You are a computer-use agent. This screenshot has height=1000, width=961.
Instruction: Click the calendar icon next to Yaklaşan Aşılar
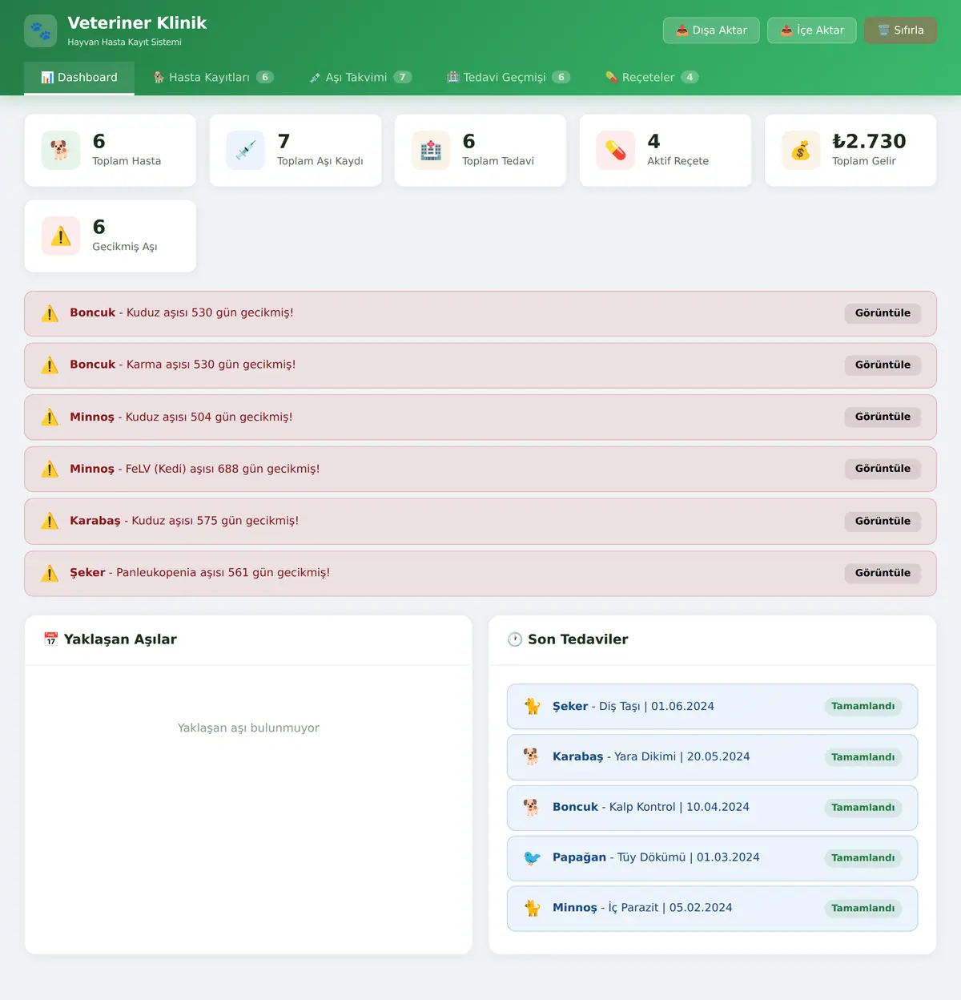pos(51,639)
